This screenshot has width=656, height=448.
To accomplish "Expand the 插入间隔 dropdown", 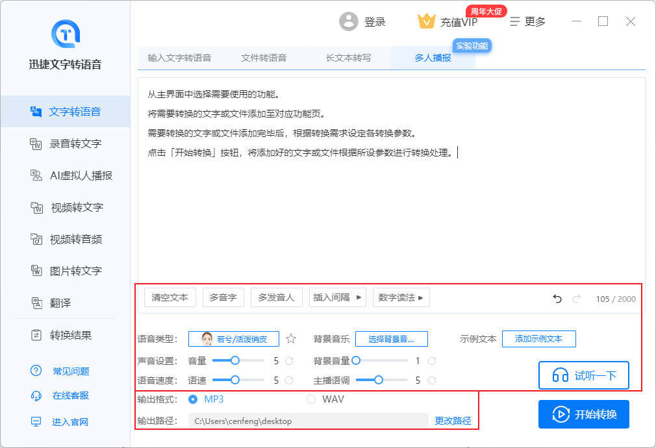I will pyautogui.click(x=337, y=297).
